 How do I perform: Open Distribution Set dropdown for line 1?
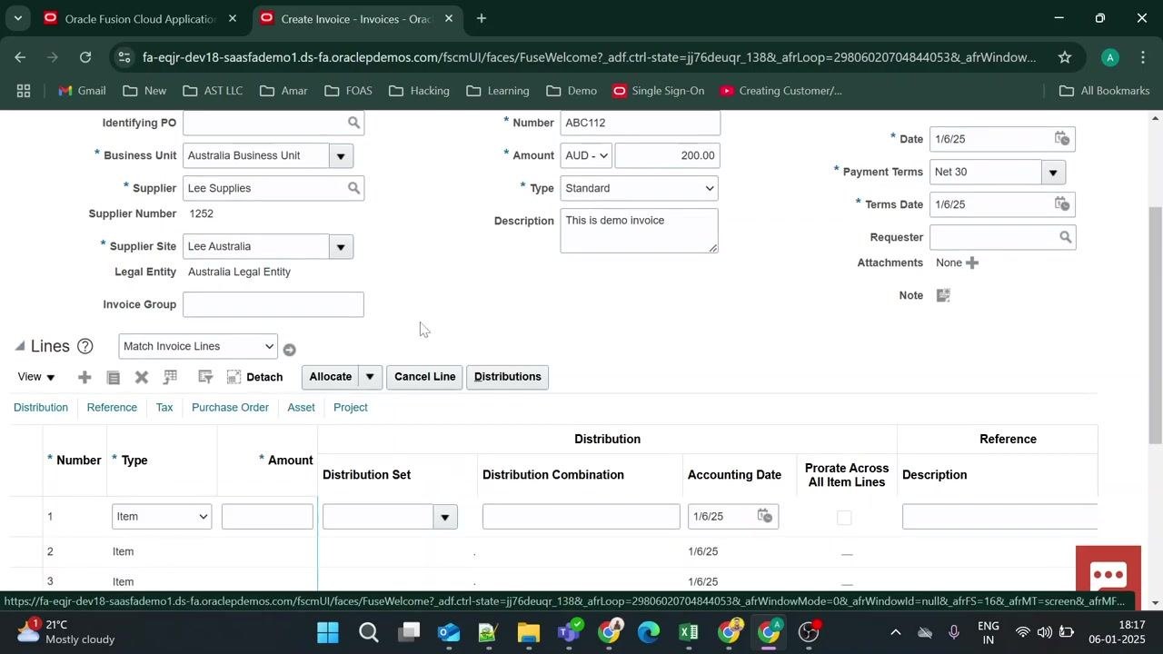point(445,517)
